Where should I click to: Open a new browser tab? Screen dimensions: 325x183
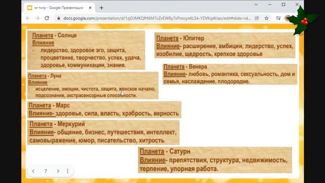click(102, 8)
